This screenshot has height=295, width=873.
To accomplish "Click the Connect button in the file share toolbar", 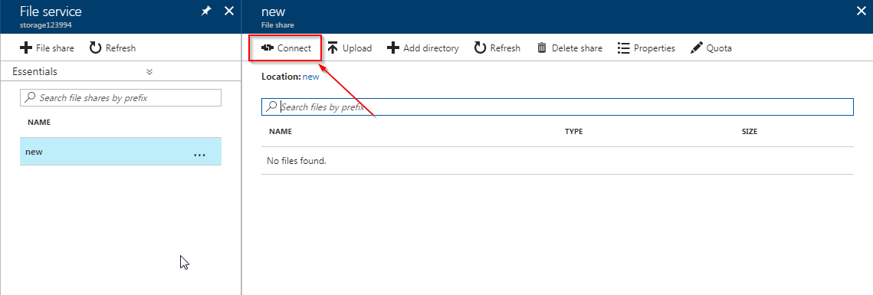I will [286, 48].
